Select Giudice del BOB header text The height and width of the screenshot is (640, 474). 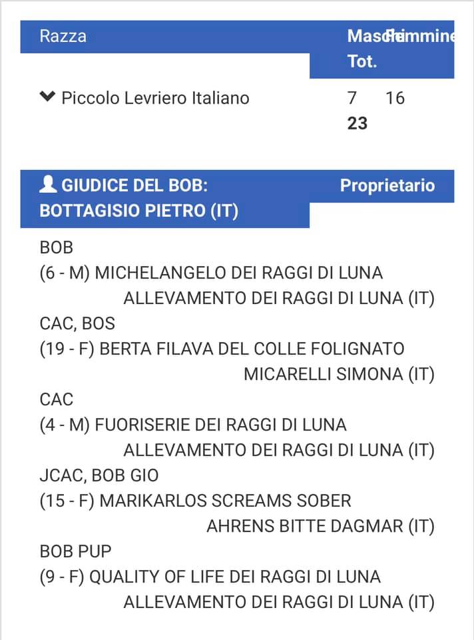(134, 185)
